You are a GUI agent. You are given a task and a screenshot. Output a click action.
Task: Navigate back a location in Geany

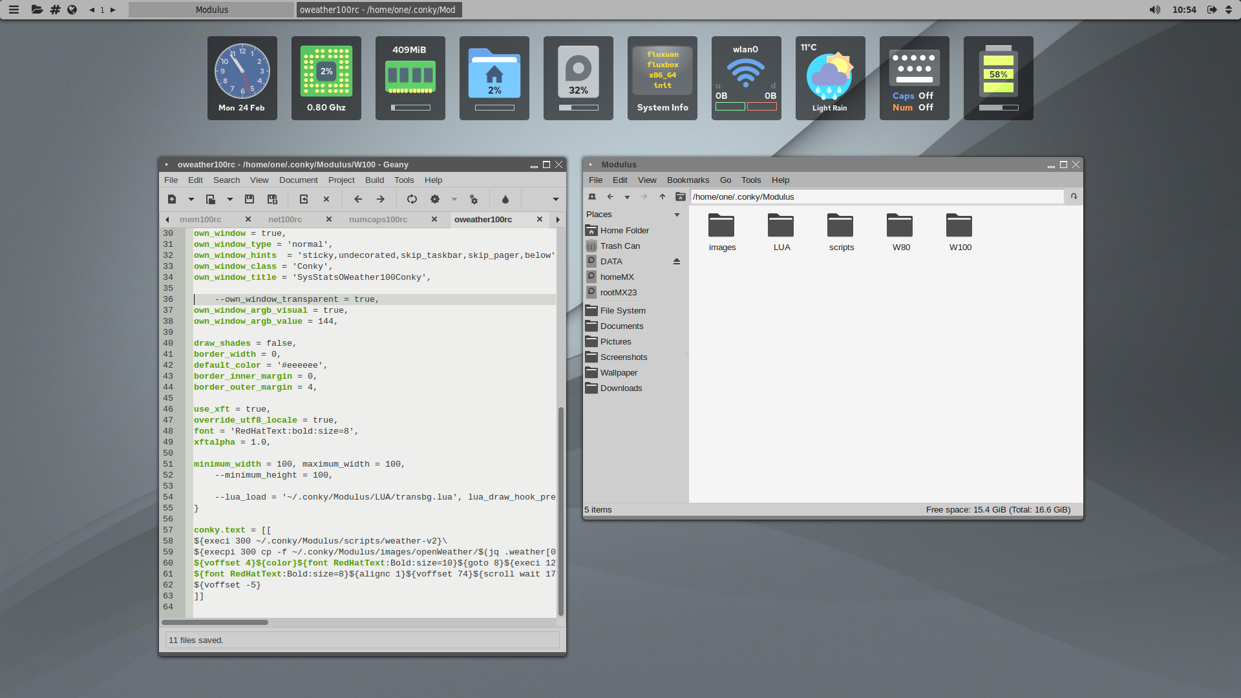tap(358, 200)
